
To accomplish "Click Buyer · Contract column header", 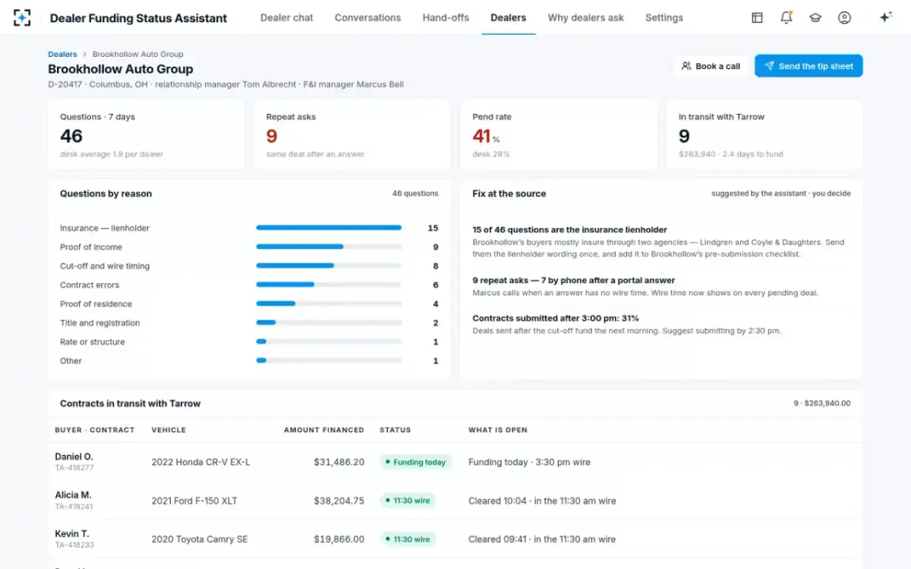I will tap(95, 430).
